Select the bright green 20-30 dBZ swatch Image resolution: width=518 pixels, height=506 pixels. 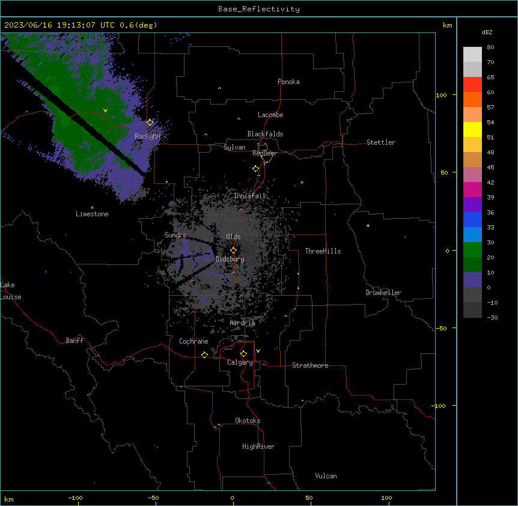[x=472, y=250]
